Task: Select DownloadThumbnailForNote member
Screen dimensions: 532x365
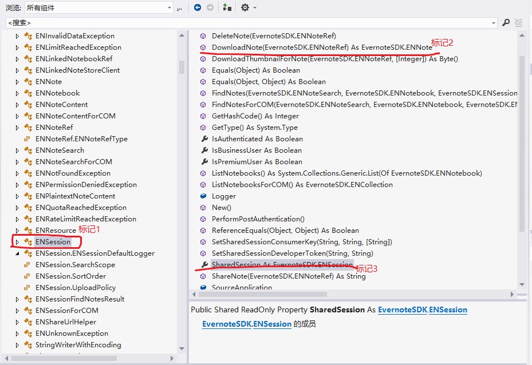Action: tap(335, 59)
